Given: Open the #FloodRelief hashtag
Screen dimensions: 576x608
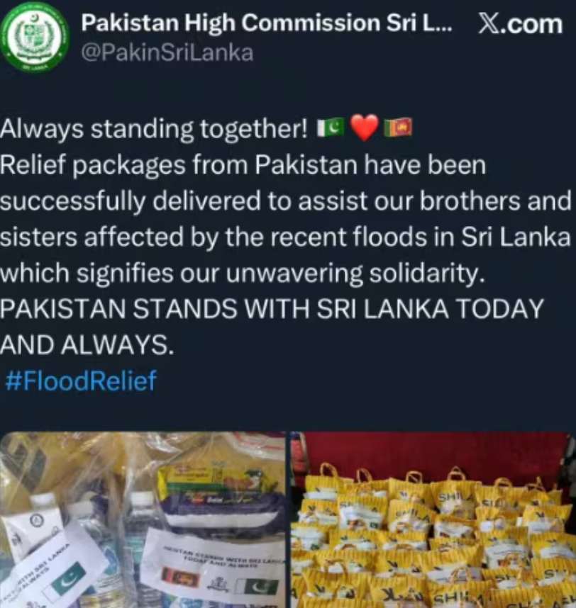Looking at the screenshot, I should tap(81, 380).
